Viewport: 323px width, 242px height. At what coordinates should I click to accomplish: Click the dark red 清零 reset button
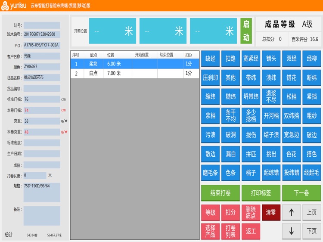271,213
